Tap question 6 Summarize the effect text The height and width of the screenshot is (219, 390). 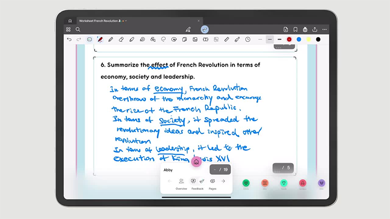(x=180, y=71)
